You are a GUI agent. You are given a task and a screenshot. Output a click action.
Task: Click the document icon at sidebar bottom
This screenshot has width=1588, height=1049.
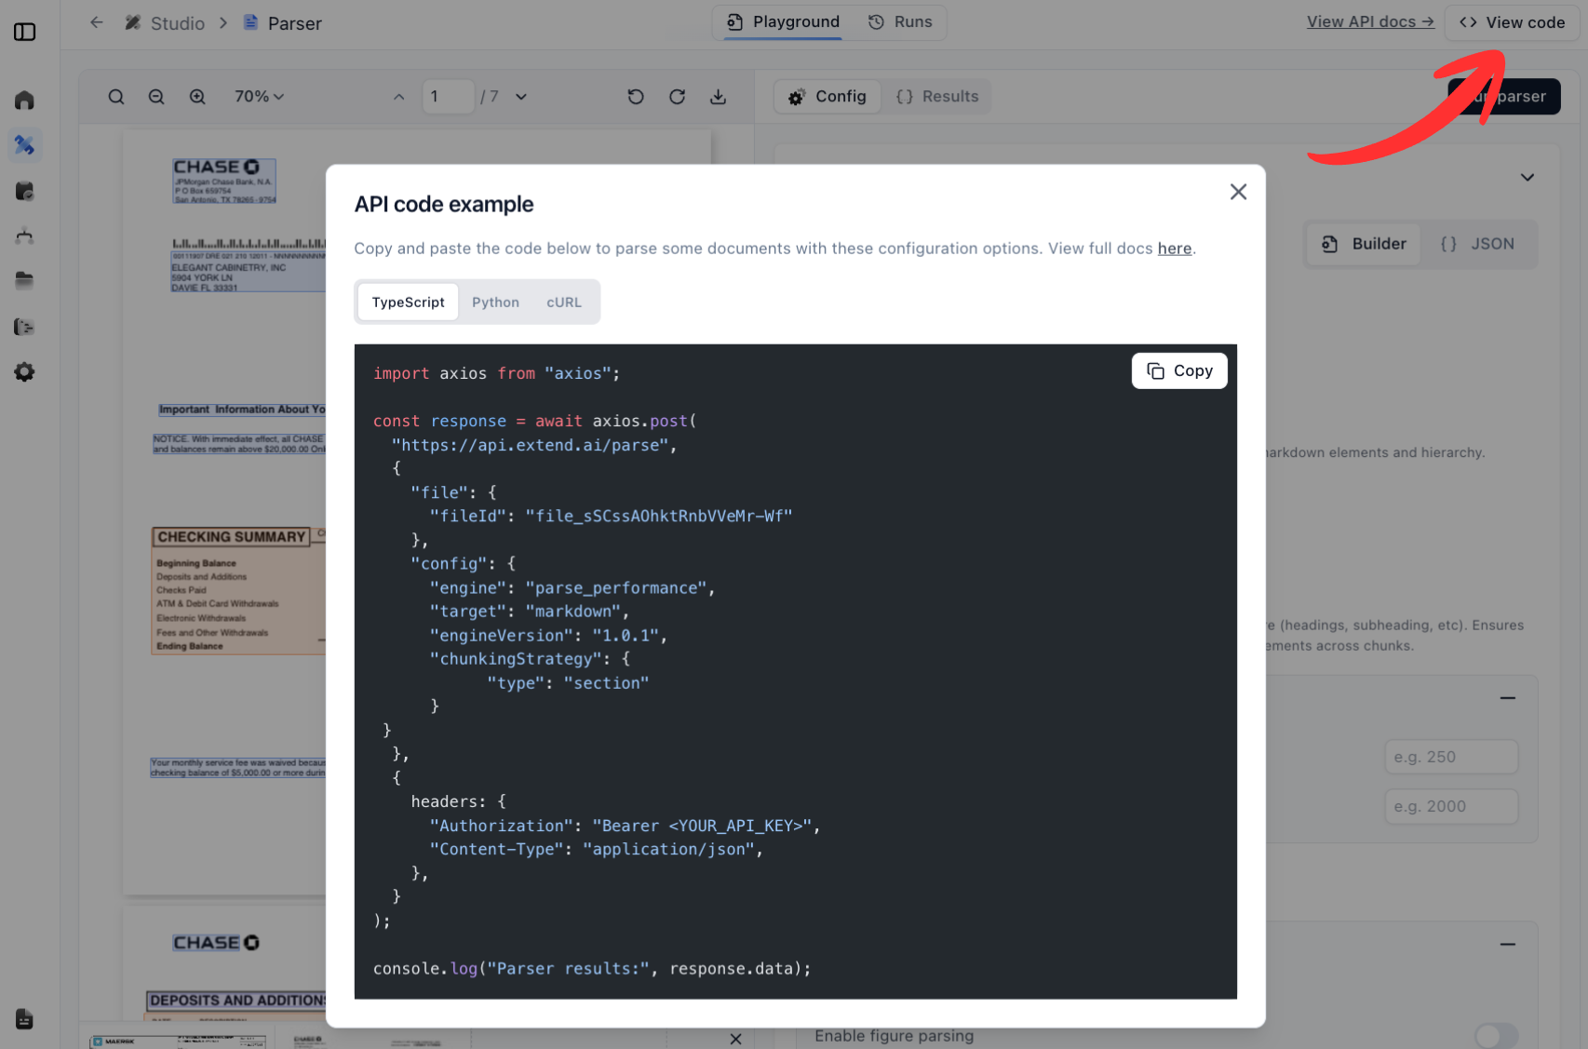pyautogui.click(x=24, y=1019)
